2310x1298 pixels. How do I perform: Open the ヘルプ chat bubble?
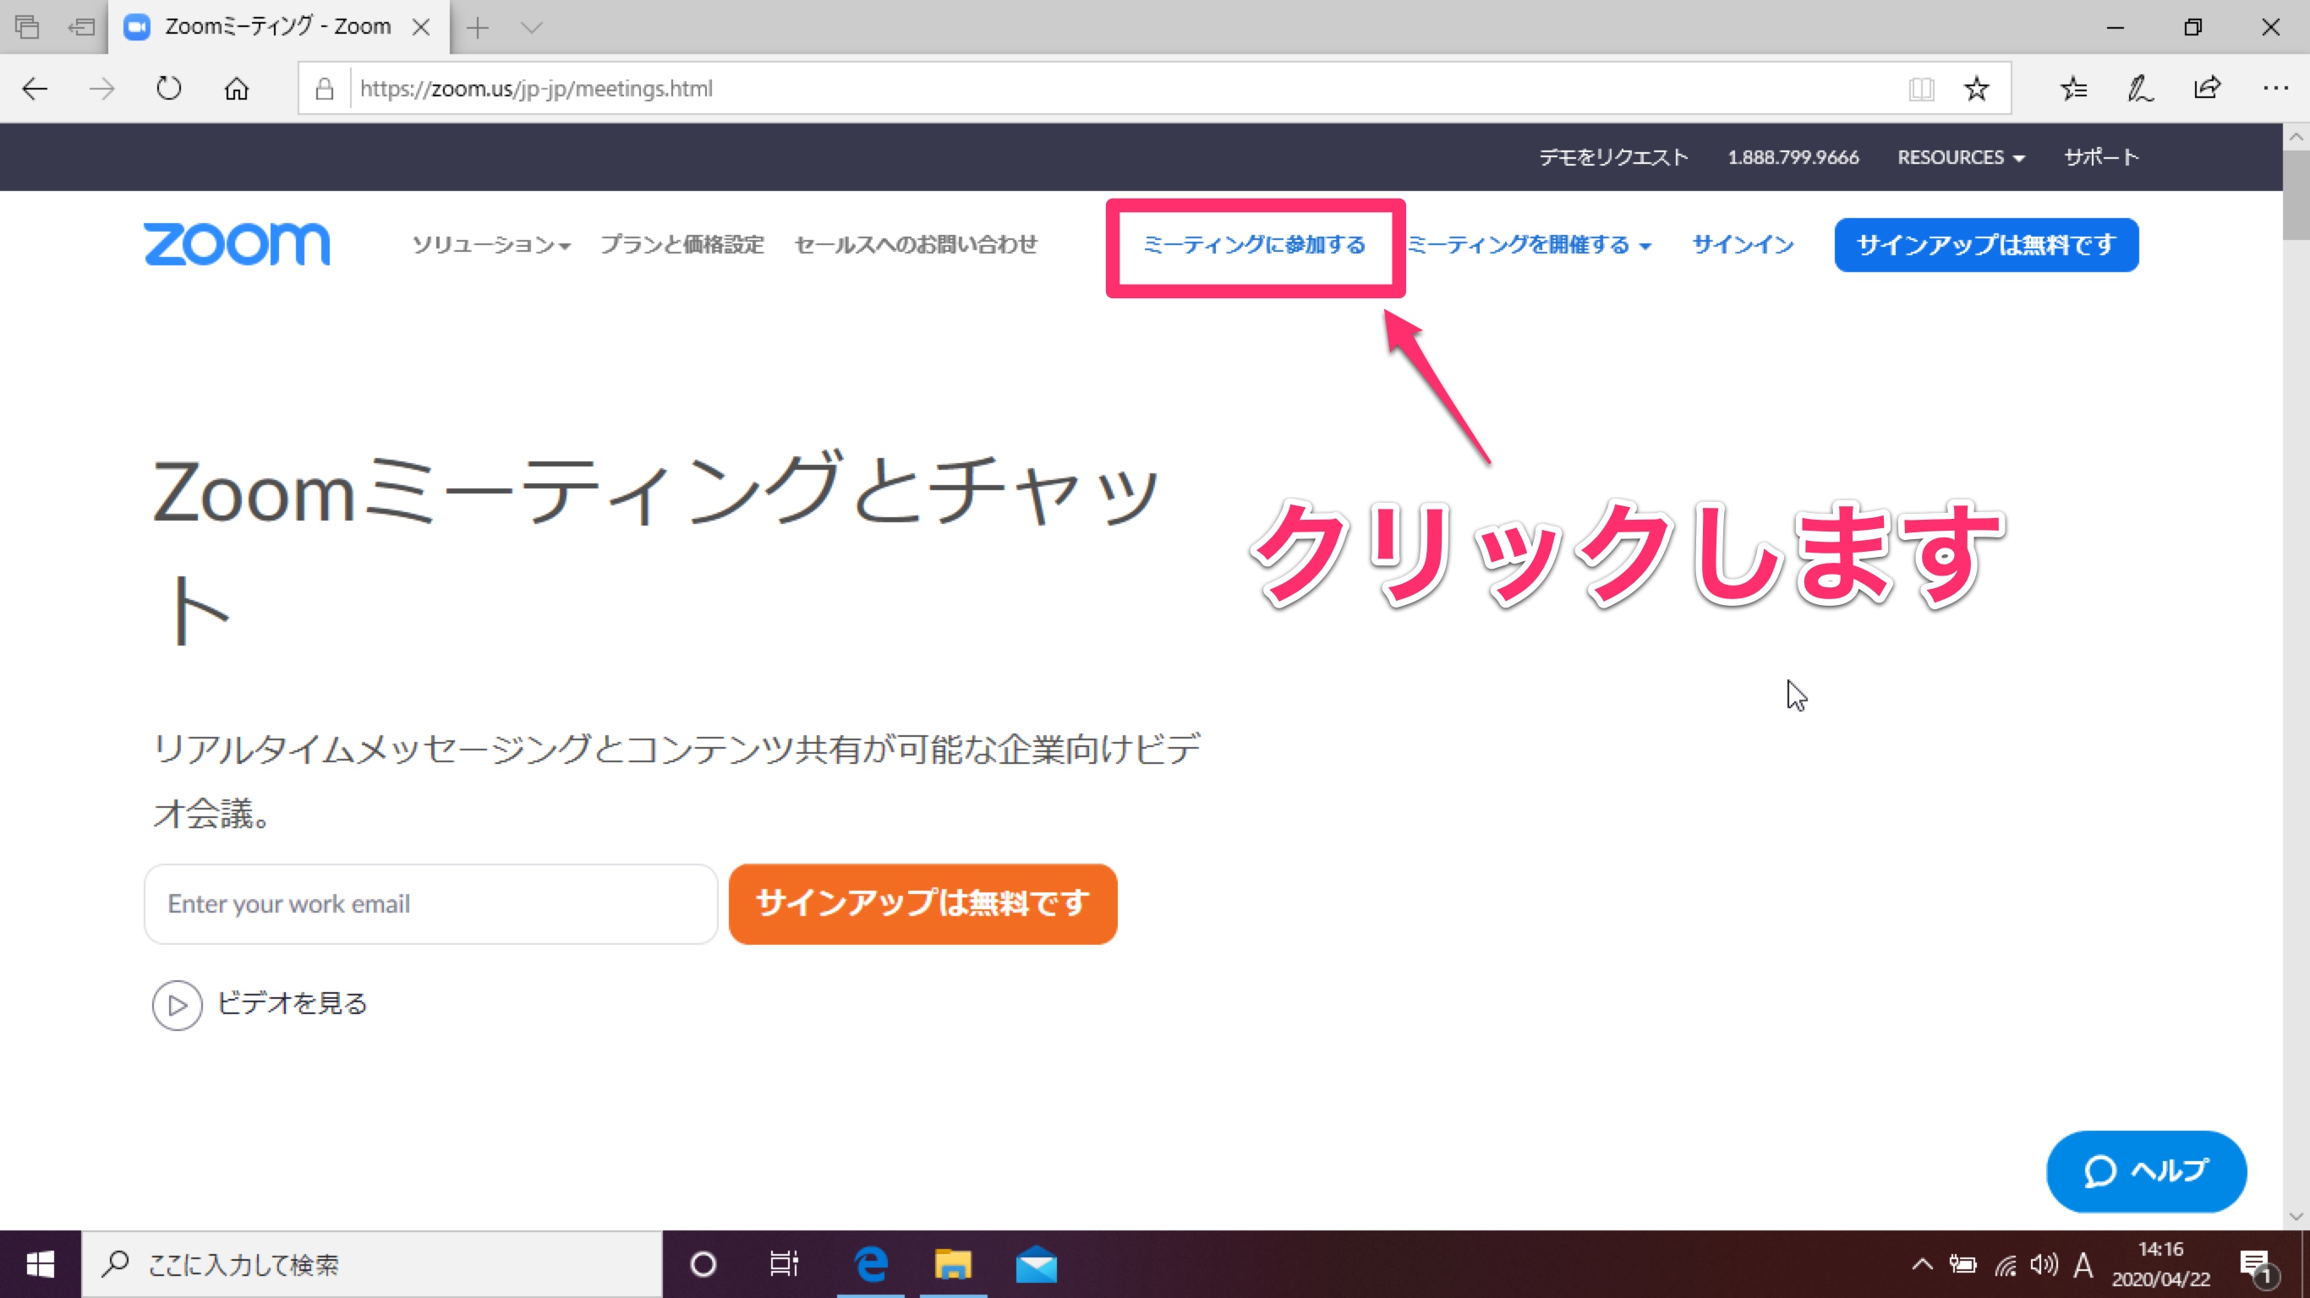pyautogui.click(x=2146, y=1171)
